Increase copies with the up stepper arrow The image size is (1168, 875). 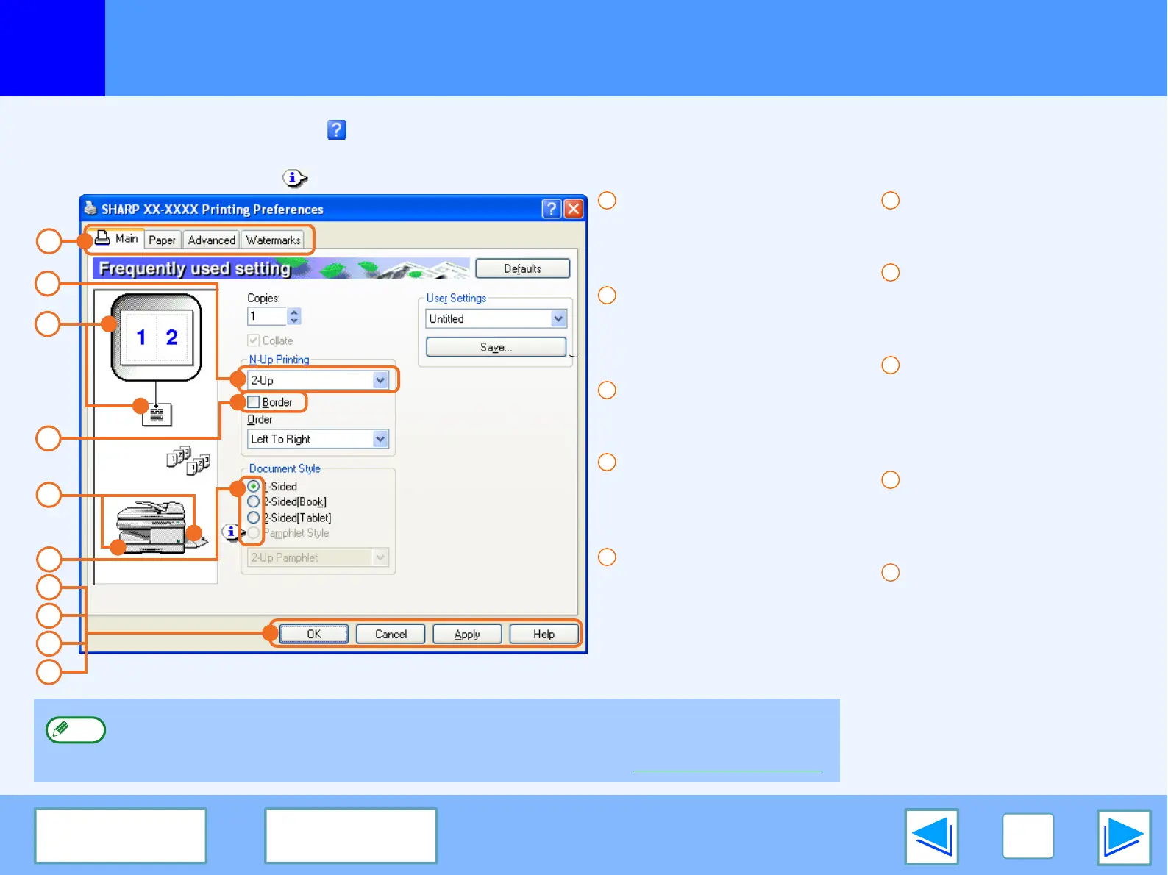pyautogui.click(x=294, y=312)
